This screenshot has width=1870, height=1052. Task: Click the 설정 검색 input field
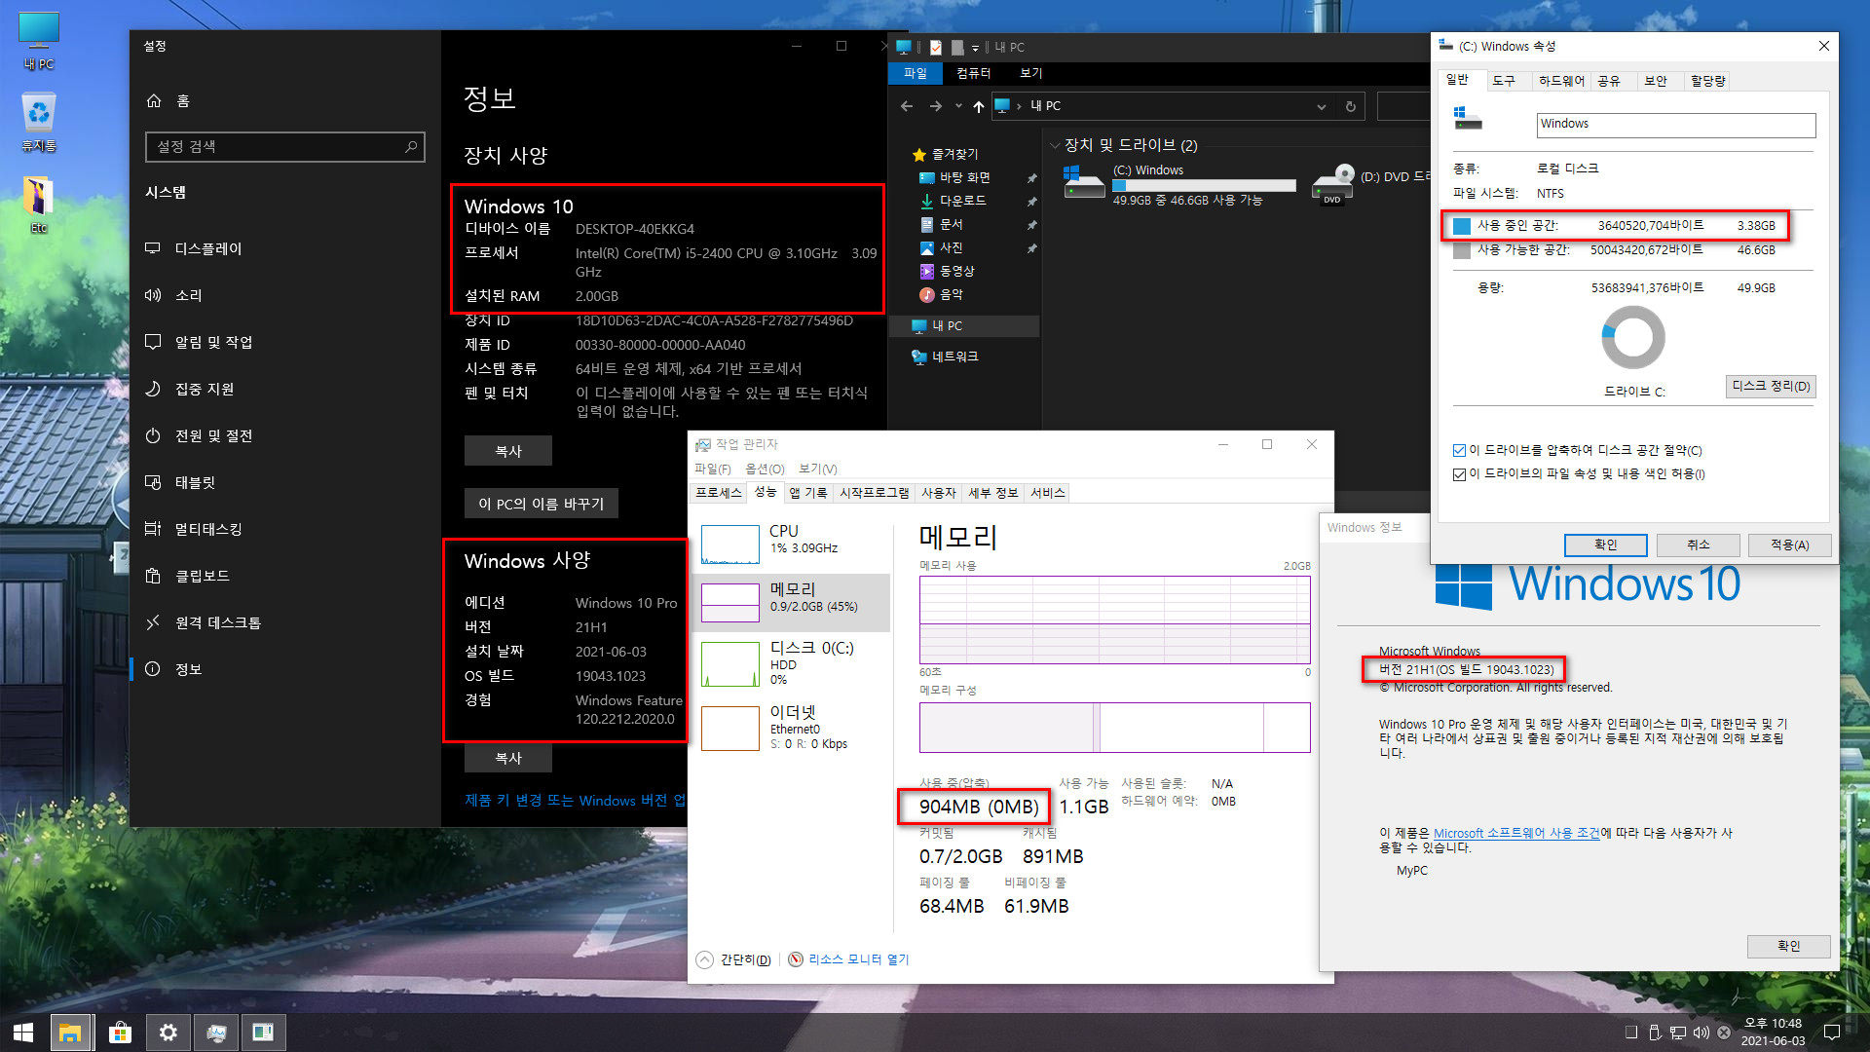coord(284,146)
